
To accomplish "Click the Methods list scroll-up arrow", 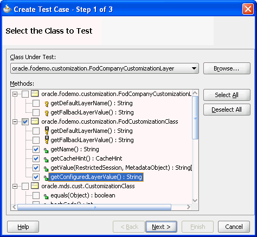I will point(195,93).
